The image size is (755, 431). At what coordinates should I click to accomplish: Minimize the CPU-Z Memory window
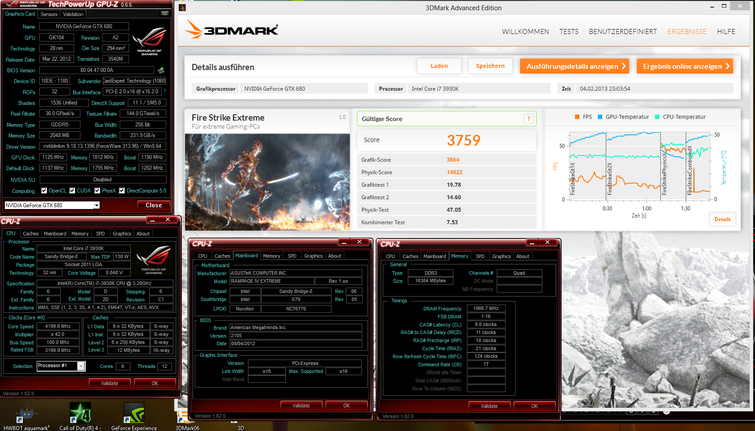(x=532, y=243)
